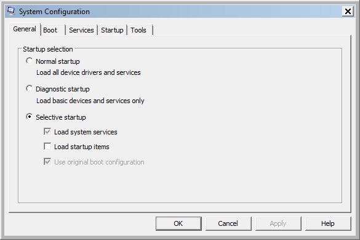The height and width of the screenshot is (240, 360).
Task: Click the Cancel button
Action: (228, 223)
